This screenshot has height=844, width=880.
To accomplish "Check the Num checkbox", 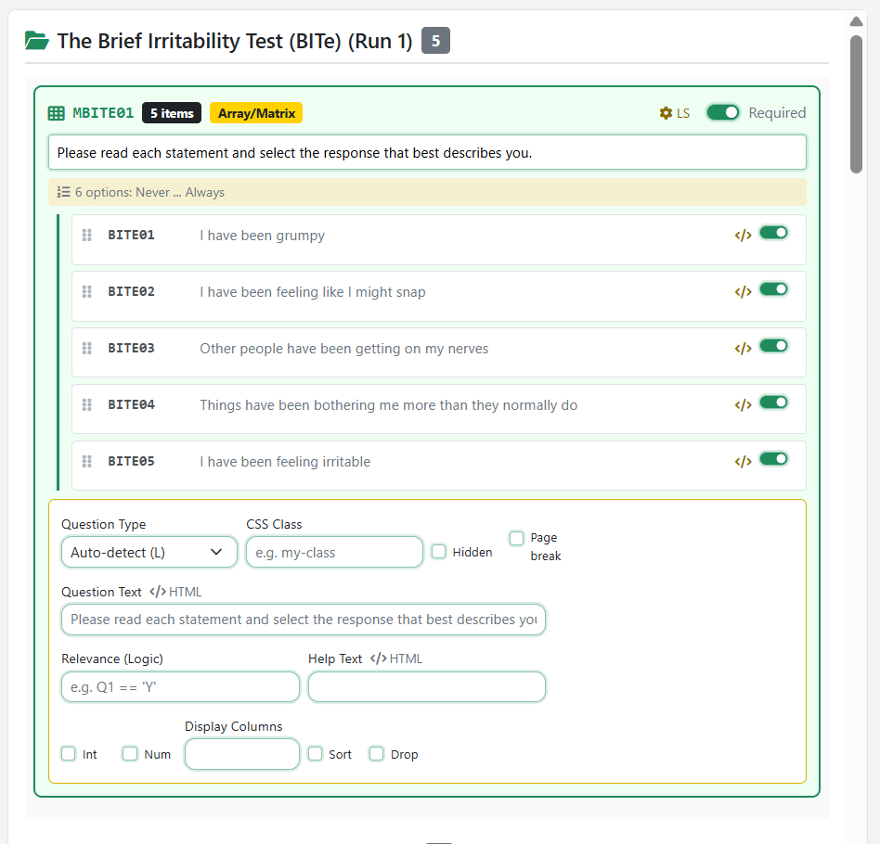I will pyautogui.click(x=130, y=754).
